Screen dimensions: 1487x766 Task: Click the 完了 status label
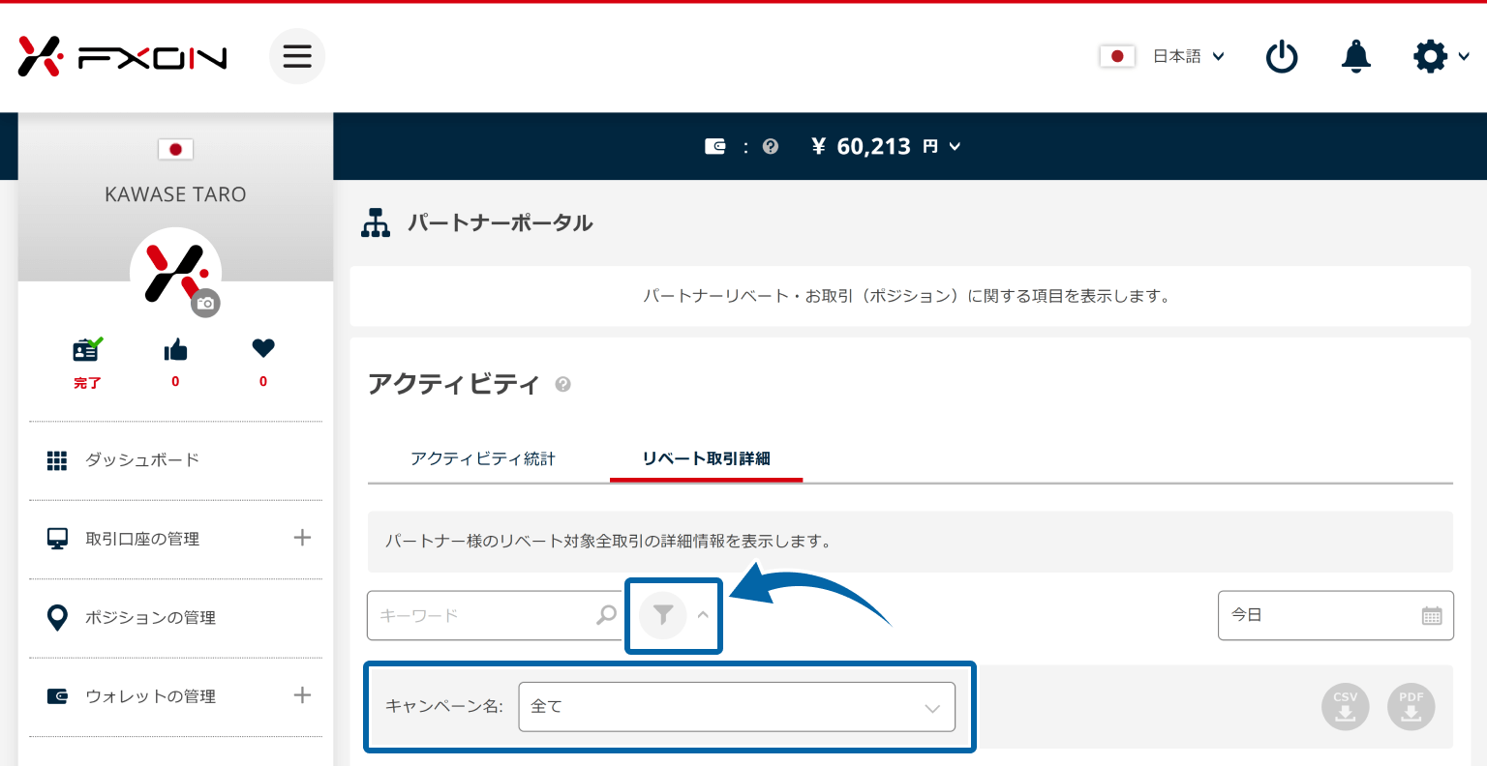point(87,383)
